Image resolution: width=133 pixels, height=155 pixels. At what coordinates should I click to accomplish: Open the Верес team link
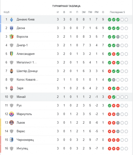(21, 131)
